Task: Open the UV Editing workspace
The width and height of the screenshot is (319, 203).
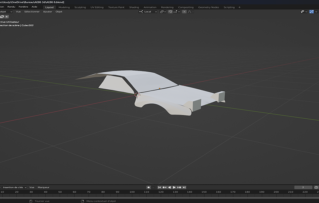Action: [97, 7]
